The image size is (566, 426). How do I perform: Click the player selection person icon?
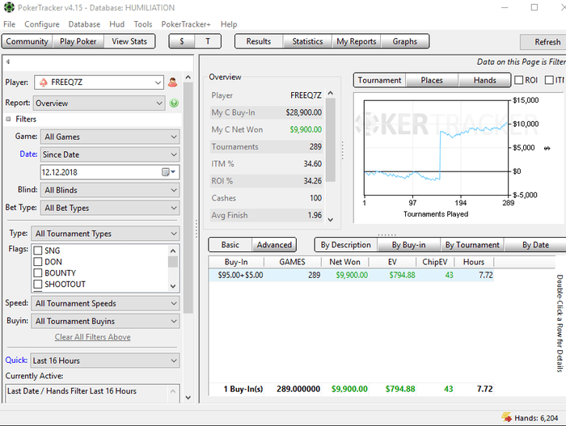[x=172, y=82]
